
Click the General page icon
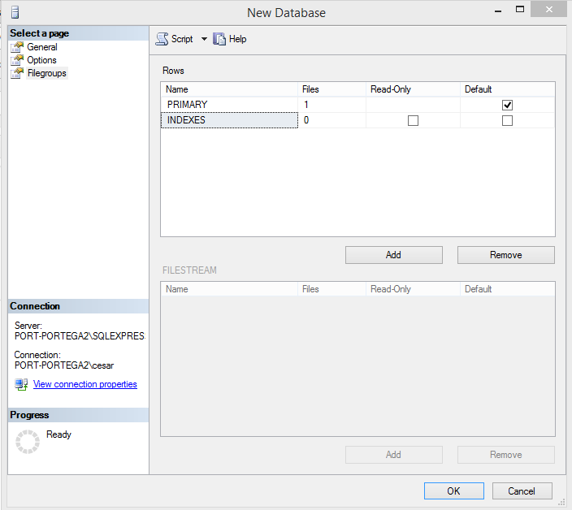pyautogui.click(x=17, y=47)
